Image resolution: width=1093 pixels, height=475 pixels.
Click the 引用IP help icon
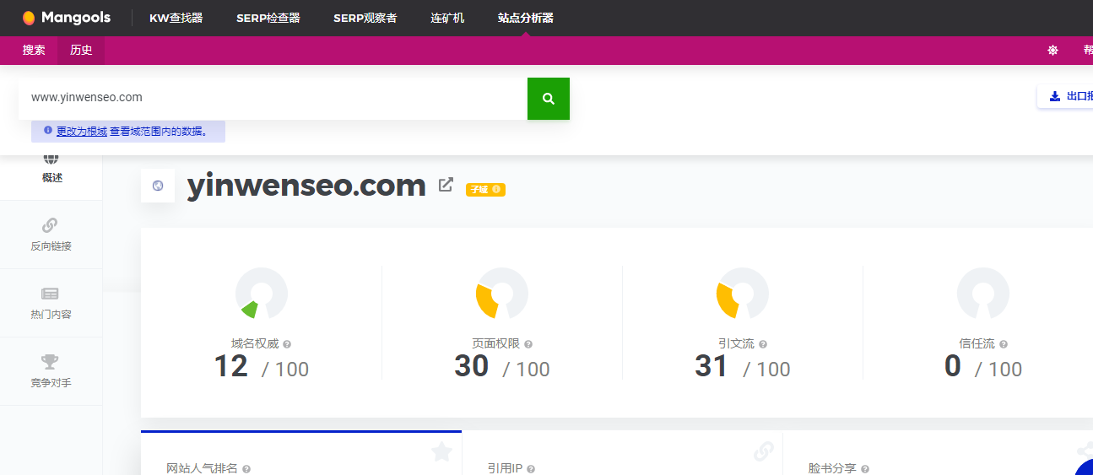pos(531,468)
